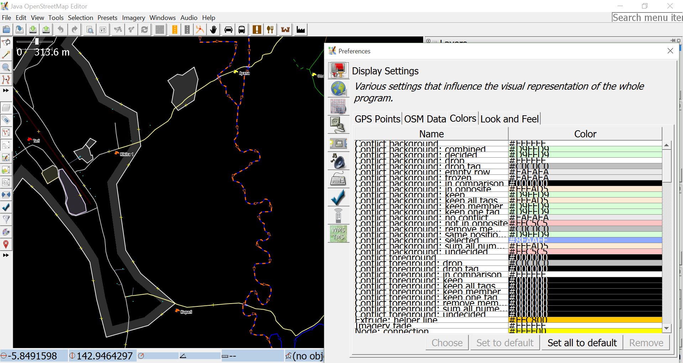This screenshot has height=363, width=683.
Task: Click the Download map data toolbar icon
Action: coord(33,30)
